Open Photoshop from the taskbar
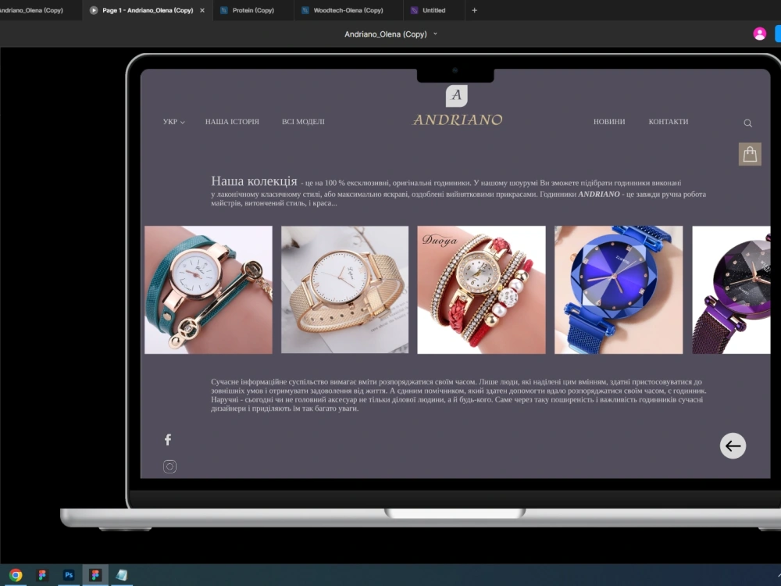 tap(69, 575)
